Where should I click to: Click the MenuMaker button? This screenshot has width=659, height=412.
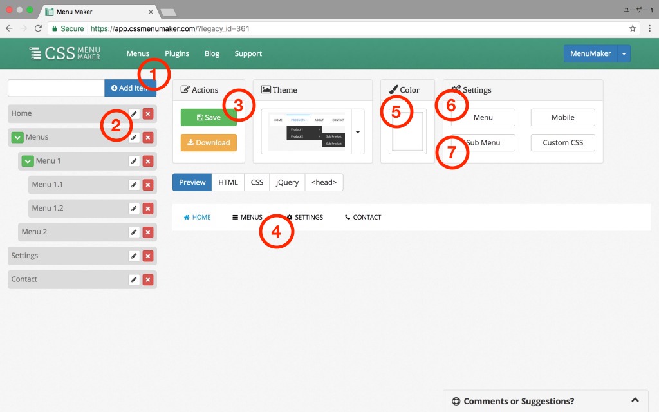click(591, 54)
